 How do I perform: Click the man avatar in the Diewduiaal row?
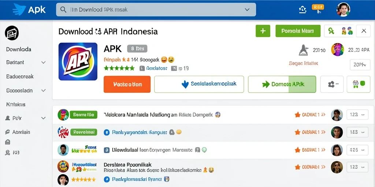(63, 150)
